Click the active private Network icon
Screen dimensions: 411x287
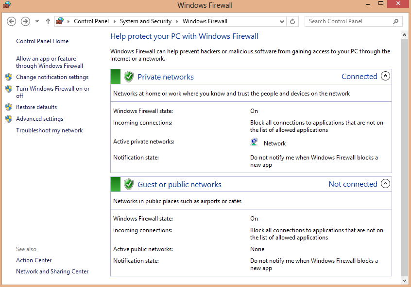[x=254, y=142]
